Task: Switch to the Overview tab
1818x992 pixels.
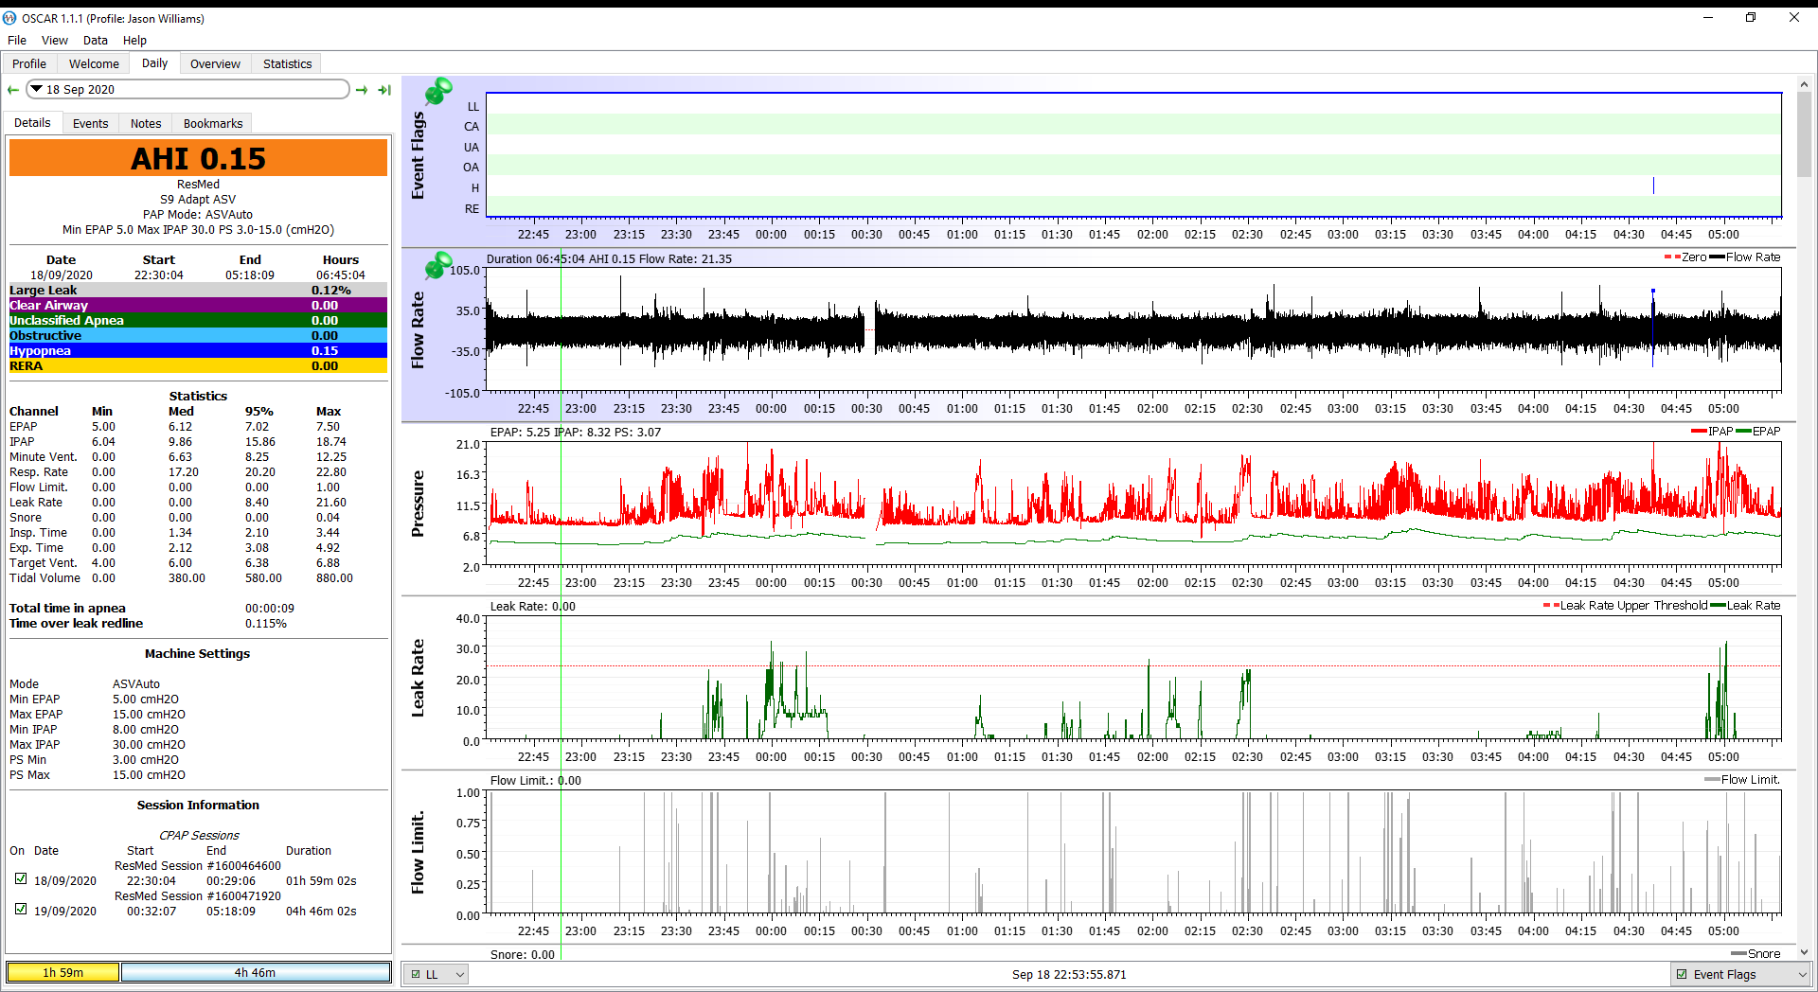Action: [x=215, y=63]
